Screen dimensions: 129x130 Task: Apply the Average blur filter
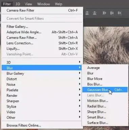(x=105, y=68)
